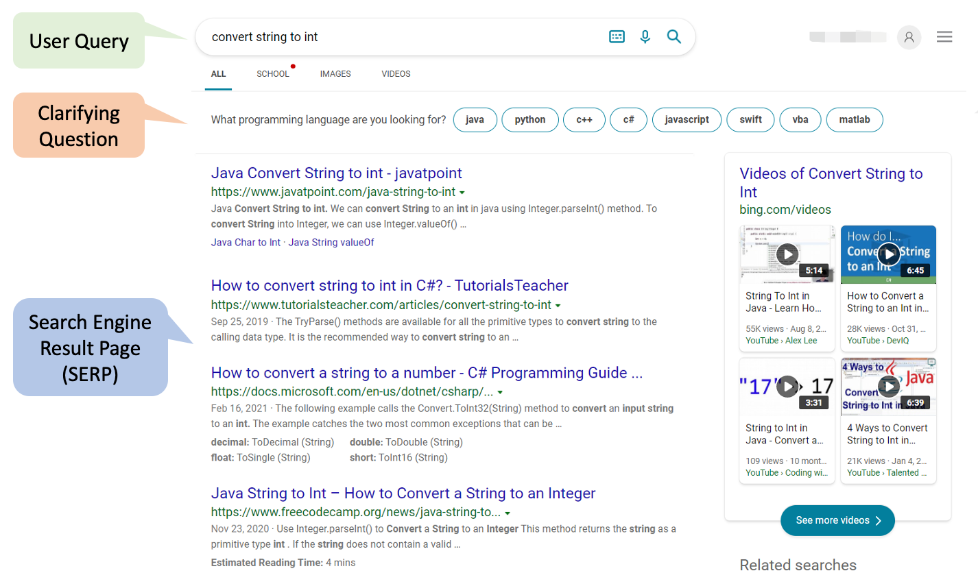Viewport: 978px width, 584px height.
Task: Expand the javatpoint URL dropdown arrow
Action: coord(462,193)
